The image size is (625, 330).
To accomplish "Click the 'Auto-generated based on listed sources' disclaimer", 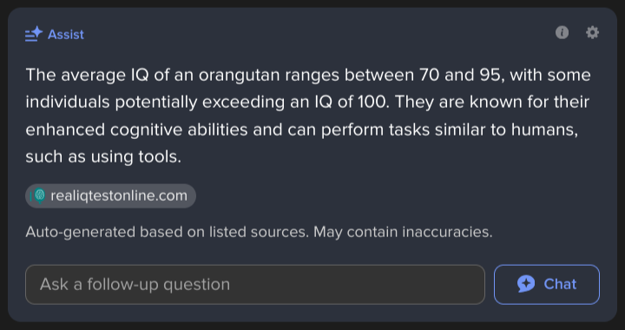I will [168, 232].
